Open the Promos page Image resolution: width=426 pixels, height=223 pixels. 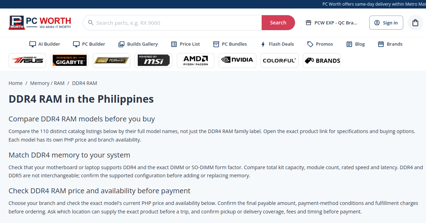320,44
